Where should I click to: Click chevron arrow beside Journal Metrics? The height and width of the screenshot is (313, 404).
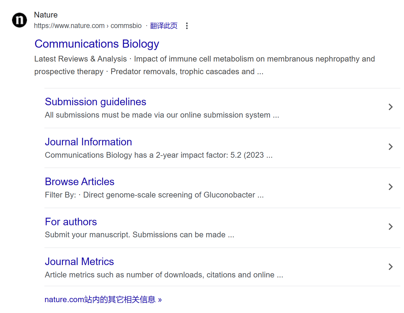click(390, 267)
